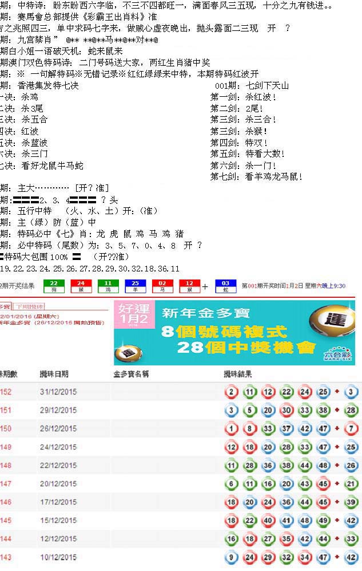Click ball 30 in the 29/12/2015 row
The image size is (362, 571).
287,410
